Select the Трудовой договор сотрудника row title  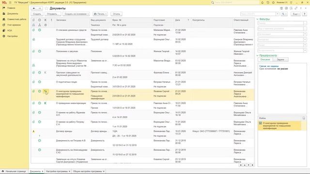[72, 42]
